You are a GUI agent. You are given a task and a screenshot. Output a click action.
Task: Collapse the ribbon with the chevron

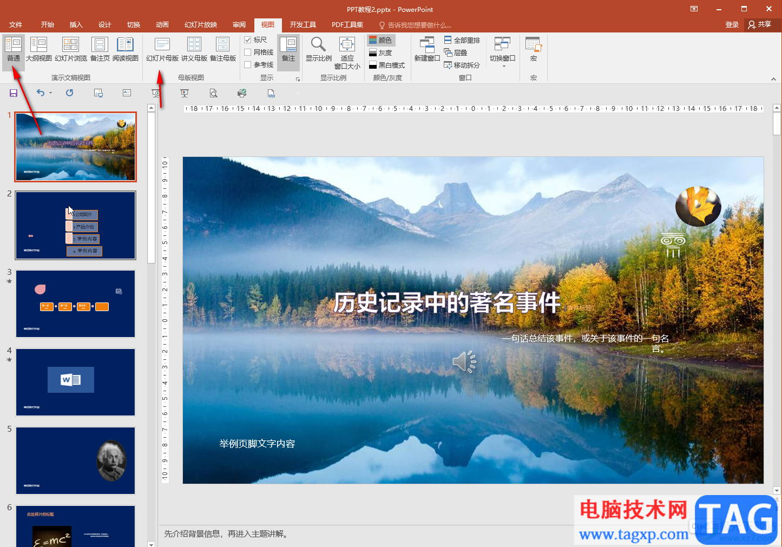(773, 79)
